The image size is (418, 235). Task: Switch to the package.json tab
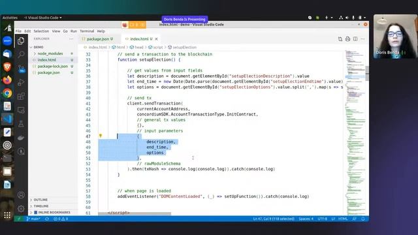click(x=98, y=39)
